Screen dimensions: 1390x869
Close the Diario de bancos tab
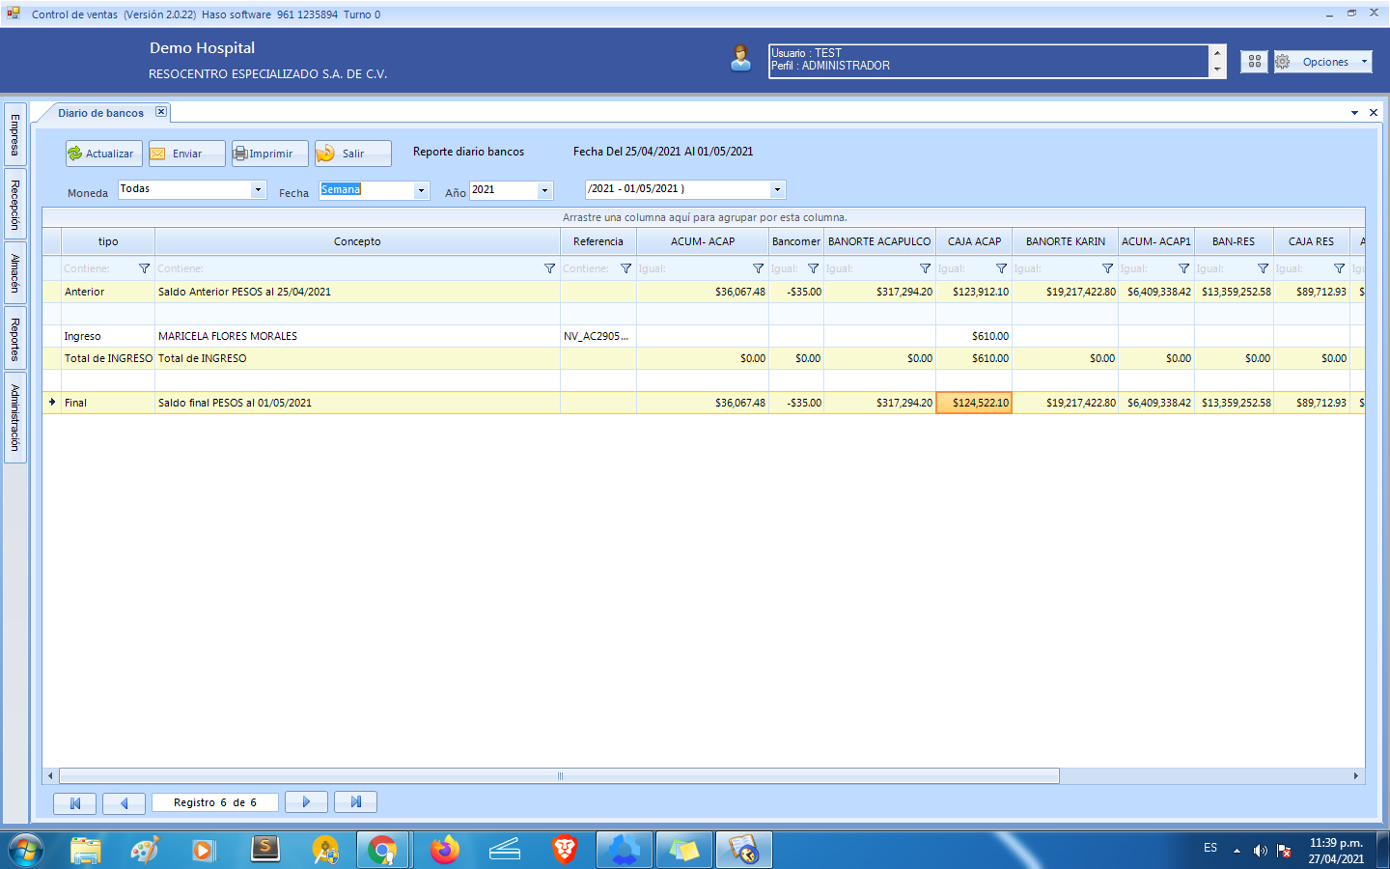click(x=161, y=112)
